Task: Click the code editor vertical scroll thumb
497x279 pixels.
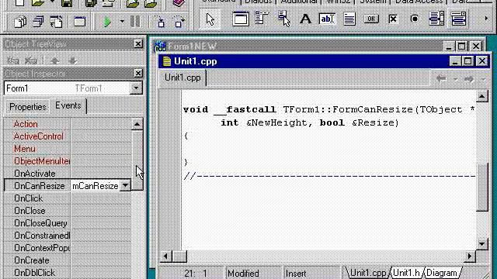Action: [482, 187]
